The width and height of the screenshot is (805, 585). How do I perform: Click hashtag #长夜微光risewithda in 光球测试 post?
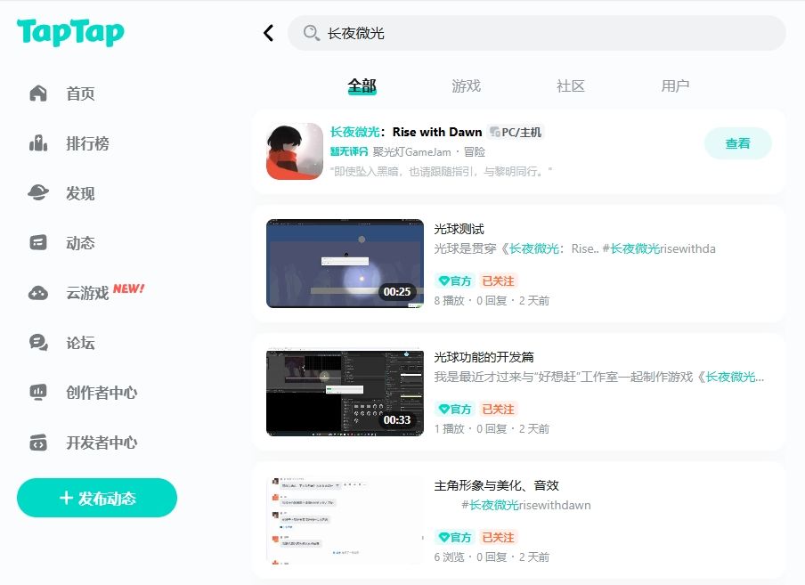point(659,248)
